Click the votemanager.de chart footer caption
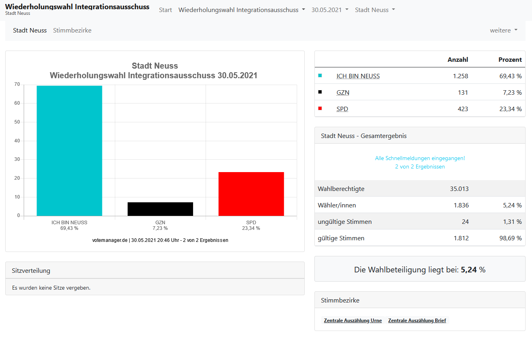 tap(160, 240)
